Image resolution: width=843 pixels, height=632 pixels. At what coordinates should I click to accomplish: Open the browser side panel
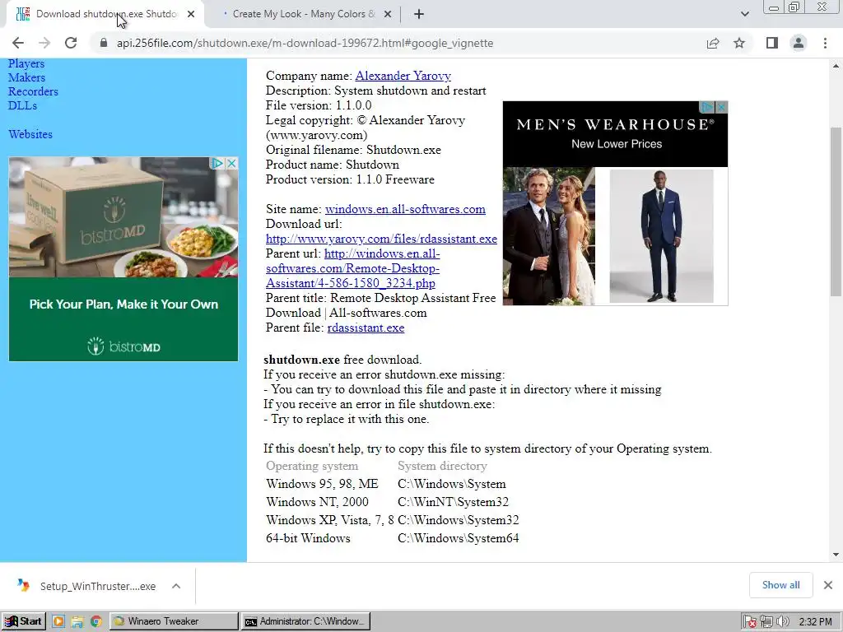[x=772, y=43]
